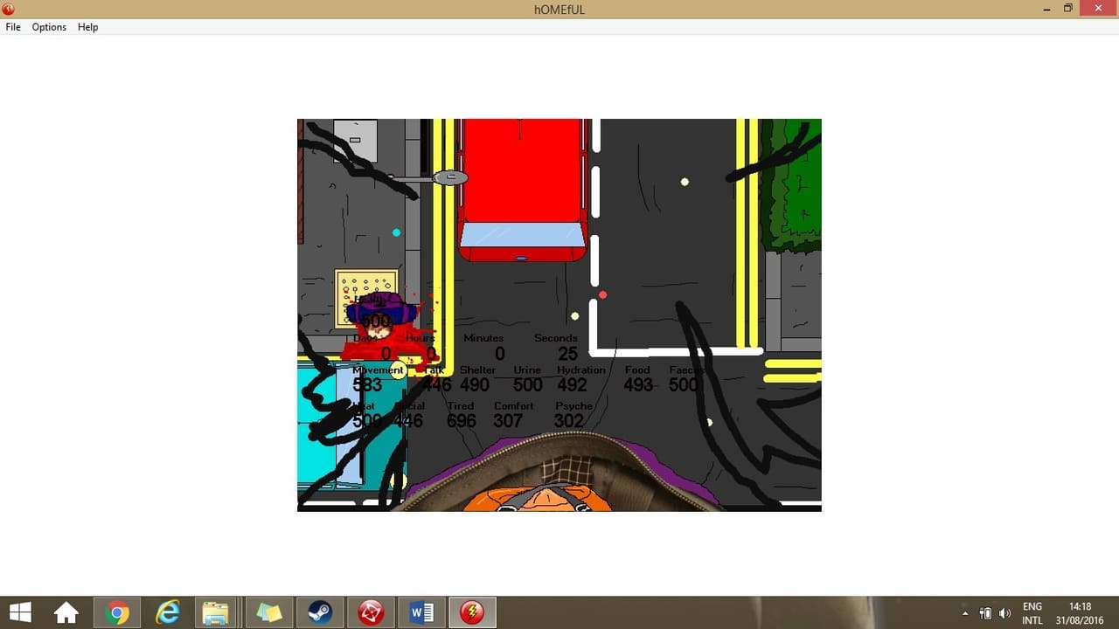
Task: Open the Home icon in taskbar
Action: point(66,612)
